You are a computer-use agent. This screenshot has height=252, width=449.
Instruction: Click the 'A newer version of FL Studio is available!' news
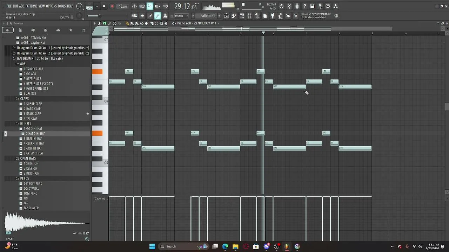pos(316,15)
